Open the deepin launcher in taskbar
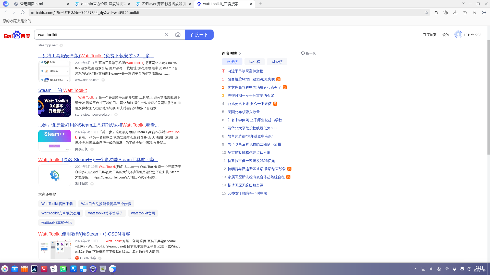The height and width of the screenshot is (275, 490). pyautogui.click(x=5, y=269)
